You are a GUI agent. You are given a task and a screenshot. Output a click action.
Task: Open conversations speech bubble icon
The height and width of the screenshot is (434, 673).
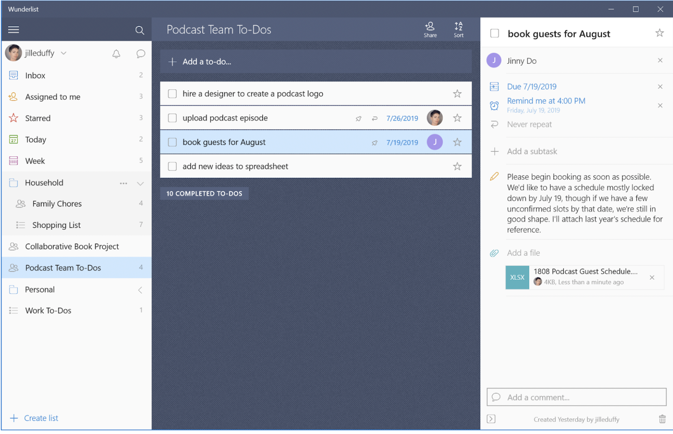[x=141, y=54]
